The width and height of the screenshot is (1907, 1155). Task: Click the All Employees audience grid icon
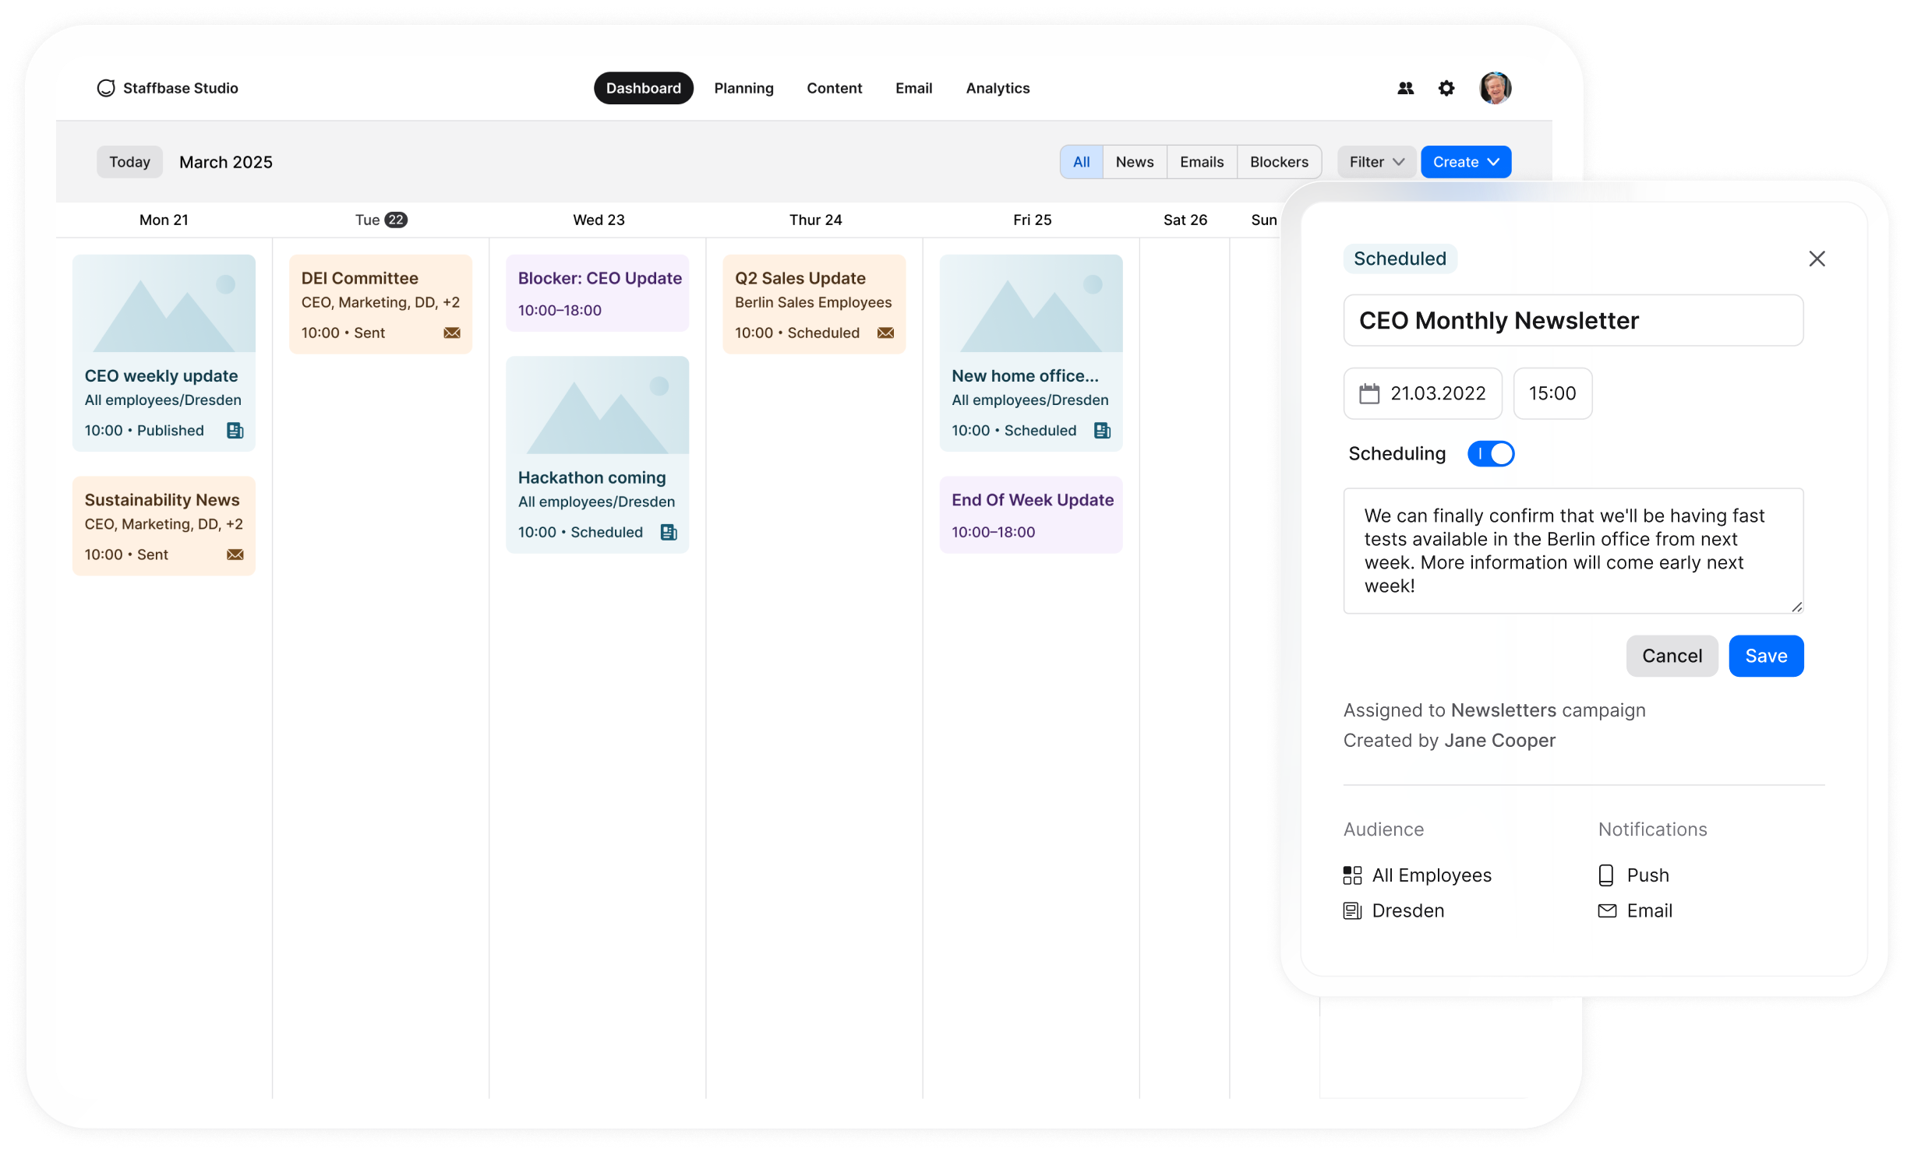(x=1353, y=875)
